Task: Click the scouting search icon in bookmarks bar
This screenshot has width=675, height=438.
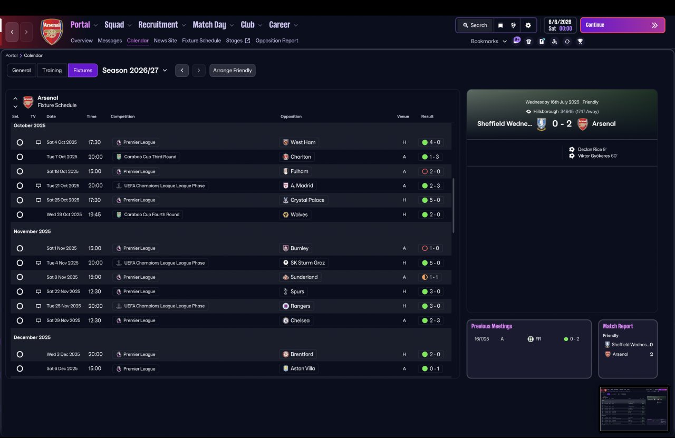Action: (x=554, y=41)
